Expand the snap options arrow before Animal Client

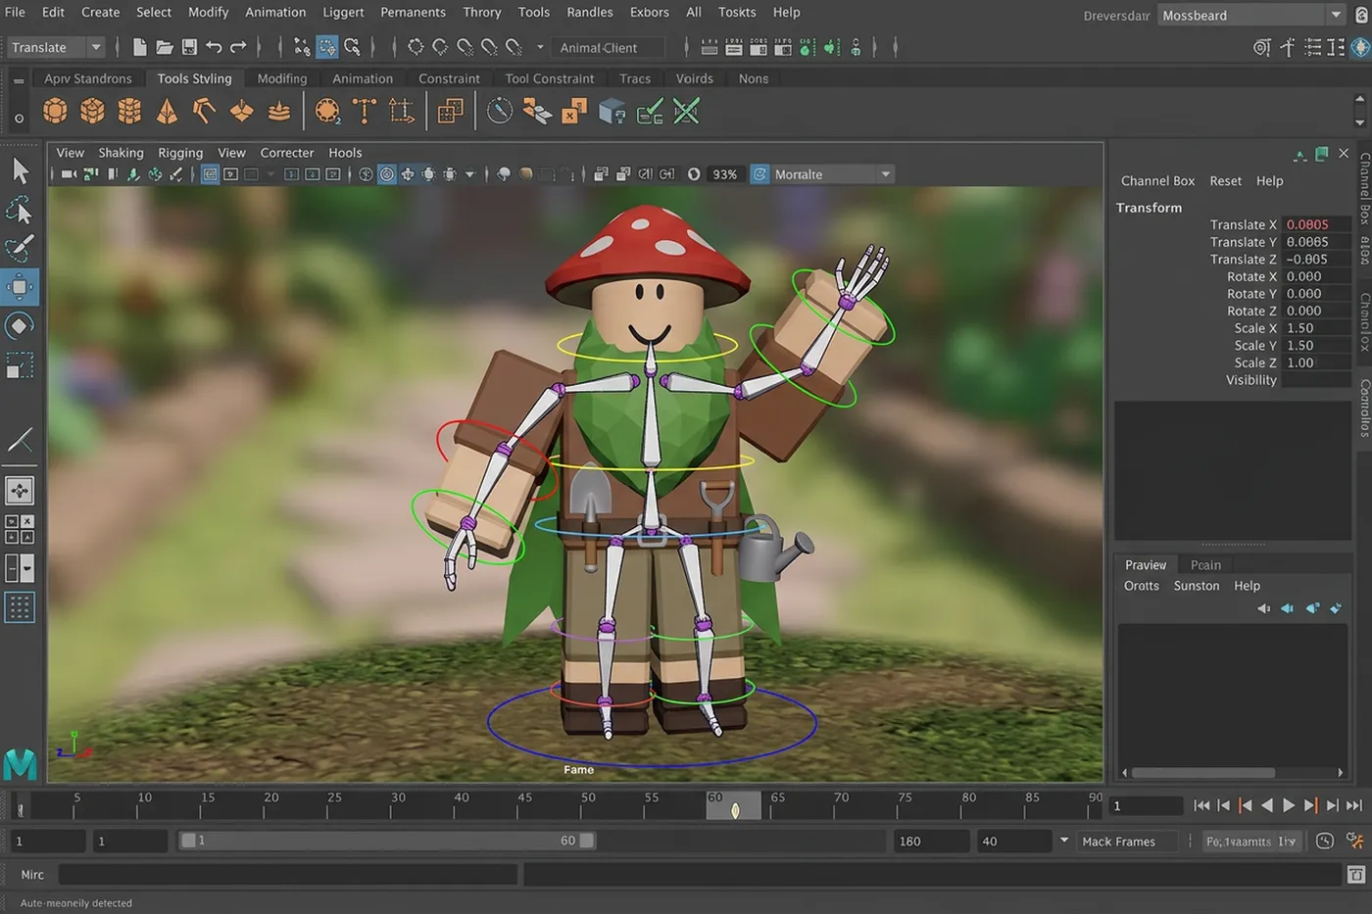point(540,47)
